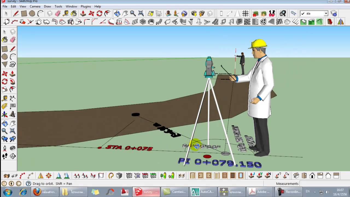Choose the Offset tool in left toolbar

13,89
